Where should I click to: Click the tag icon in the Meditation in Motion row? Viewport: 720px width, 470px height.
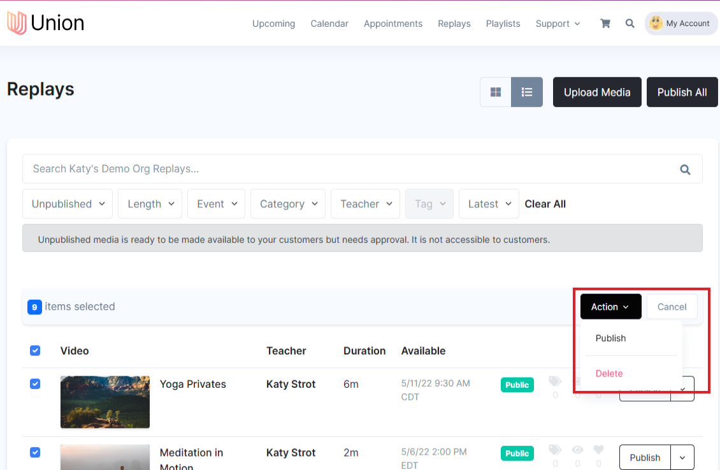(x=555, y=450)
